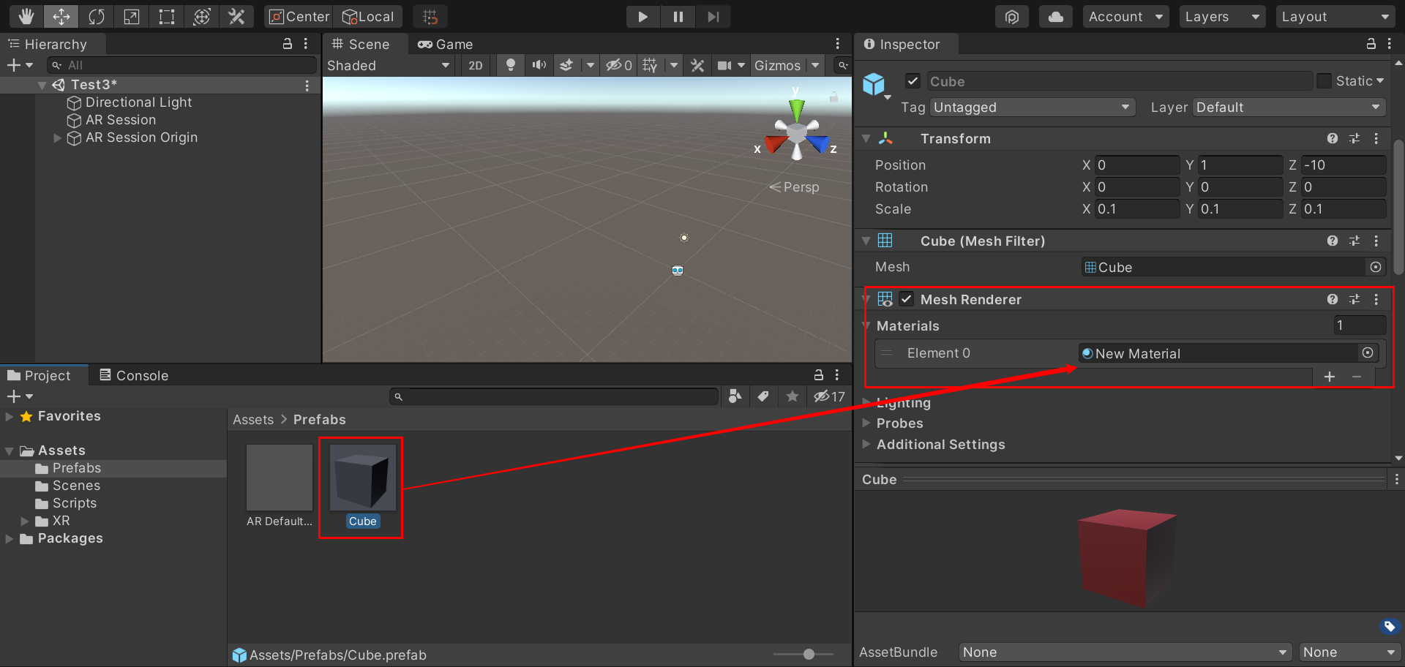Toggle Local handle rotation
Screen dimensions: 1405x667
[x=369, y=16]
